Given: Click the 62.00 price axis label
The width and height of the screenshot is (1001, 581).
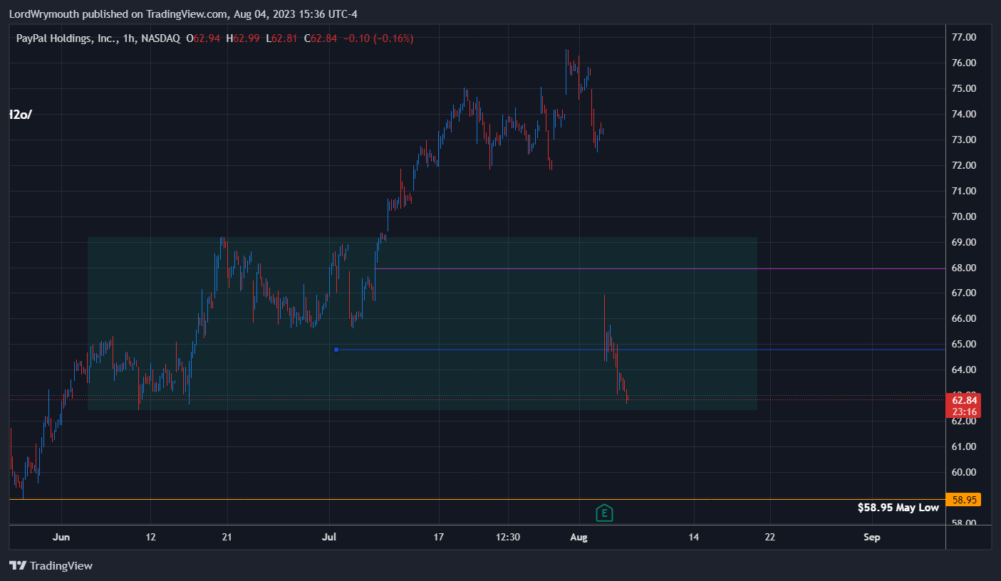Looking at the screenshot, I should point(963,421).
